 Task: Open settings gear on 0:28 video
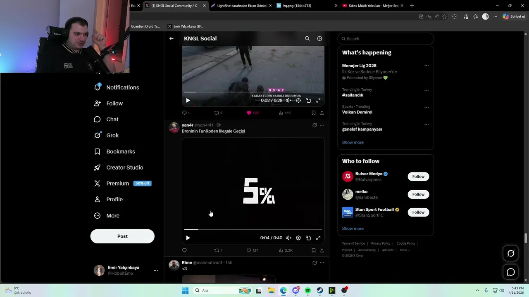pos(298,100)
